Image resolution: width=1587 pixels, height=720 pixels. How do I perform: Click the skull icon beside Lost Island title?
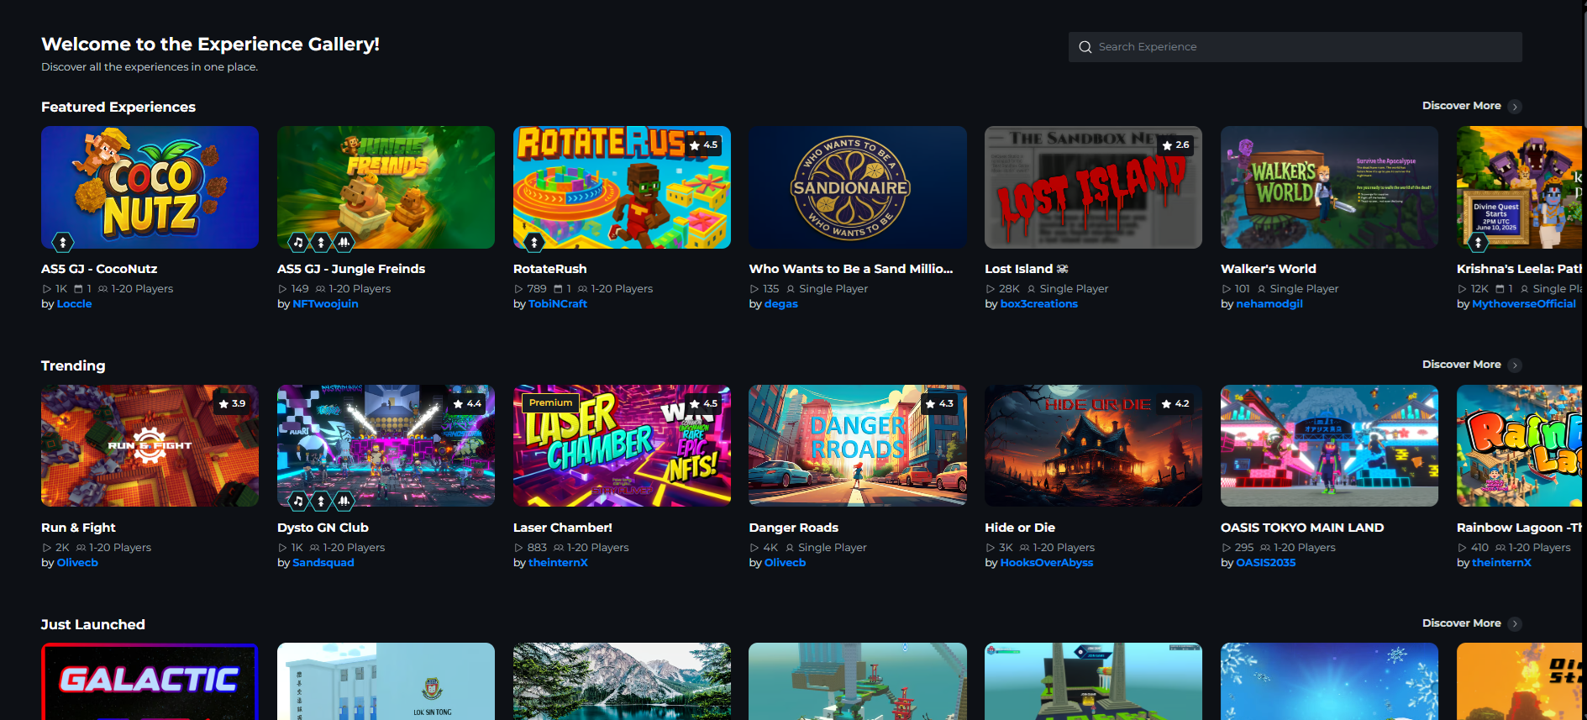click(x=1063, y=269)
